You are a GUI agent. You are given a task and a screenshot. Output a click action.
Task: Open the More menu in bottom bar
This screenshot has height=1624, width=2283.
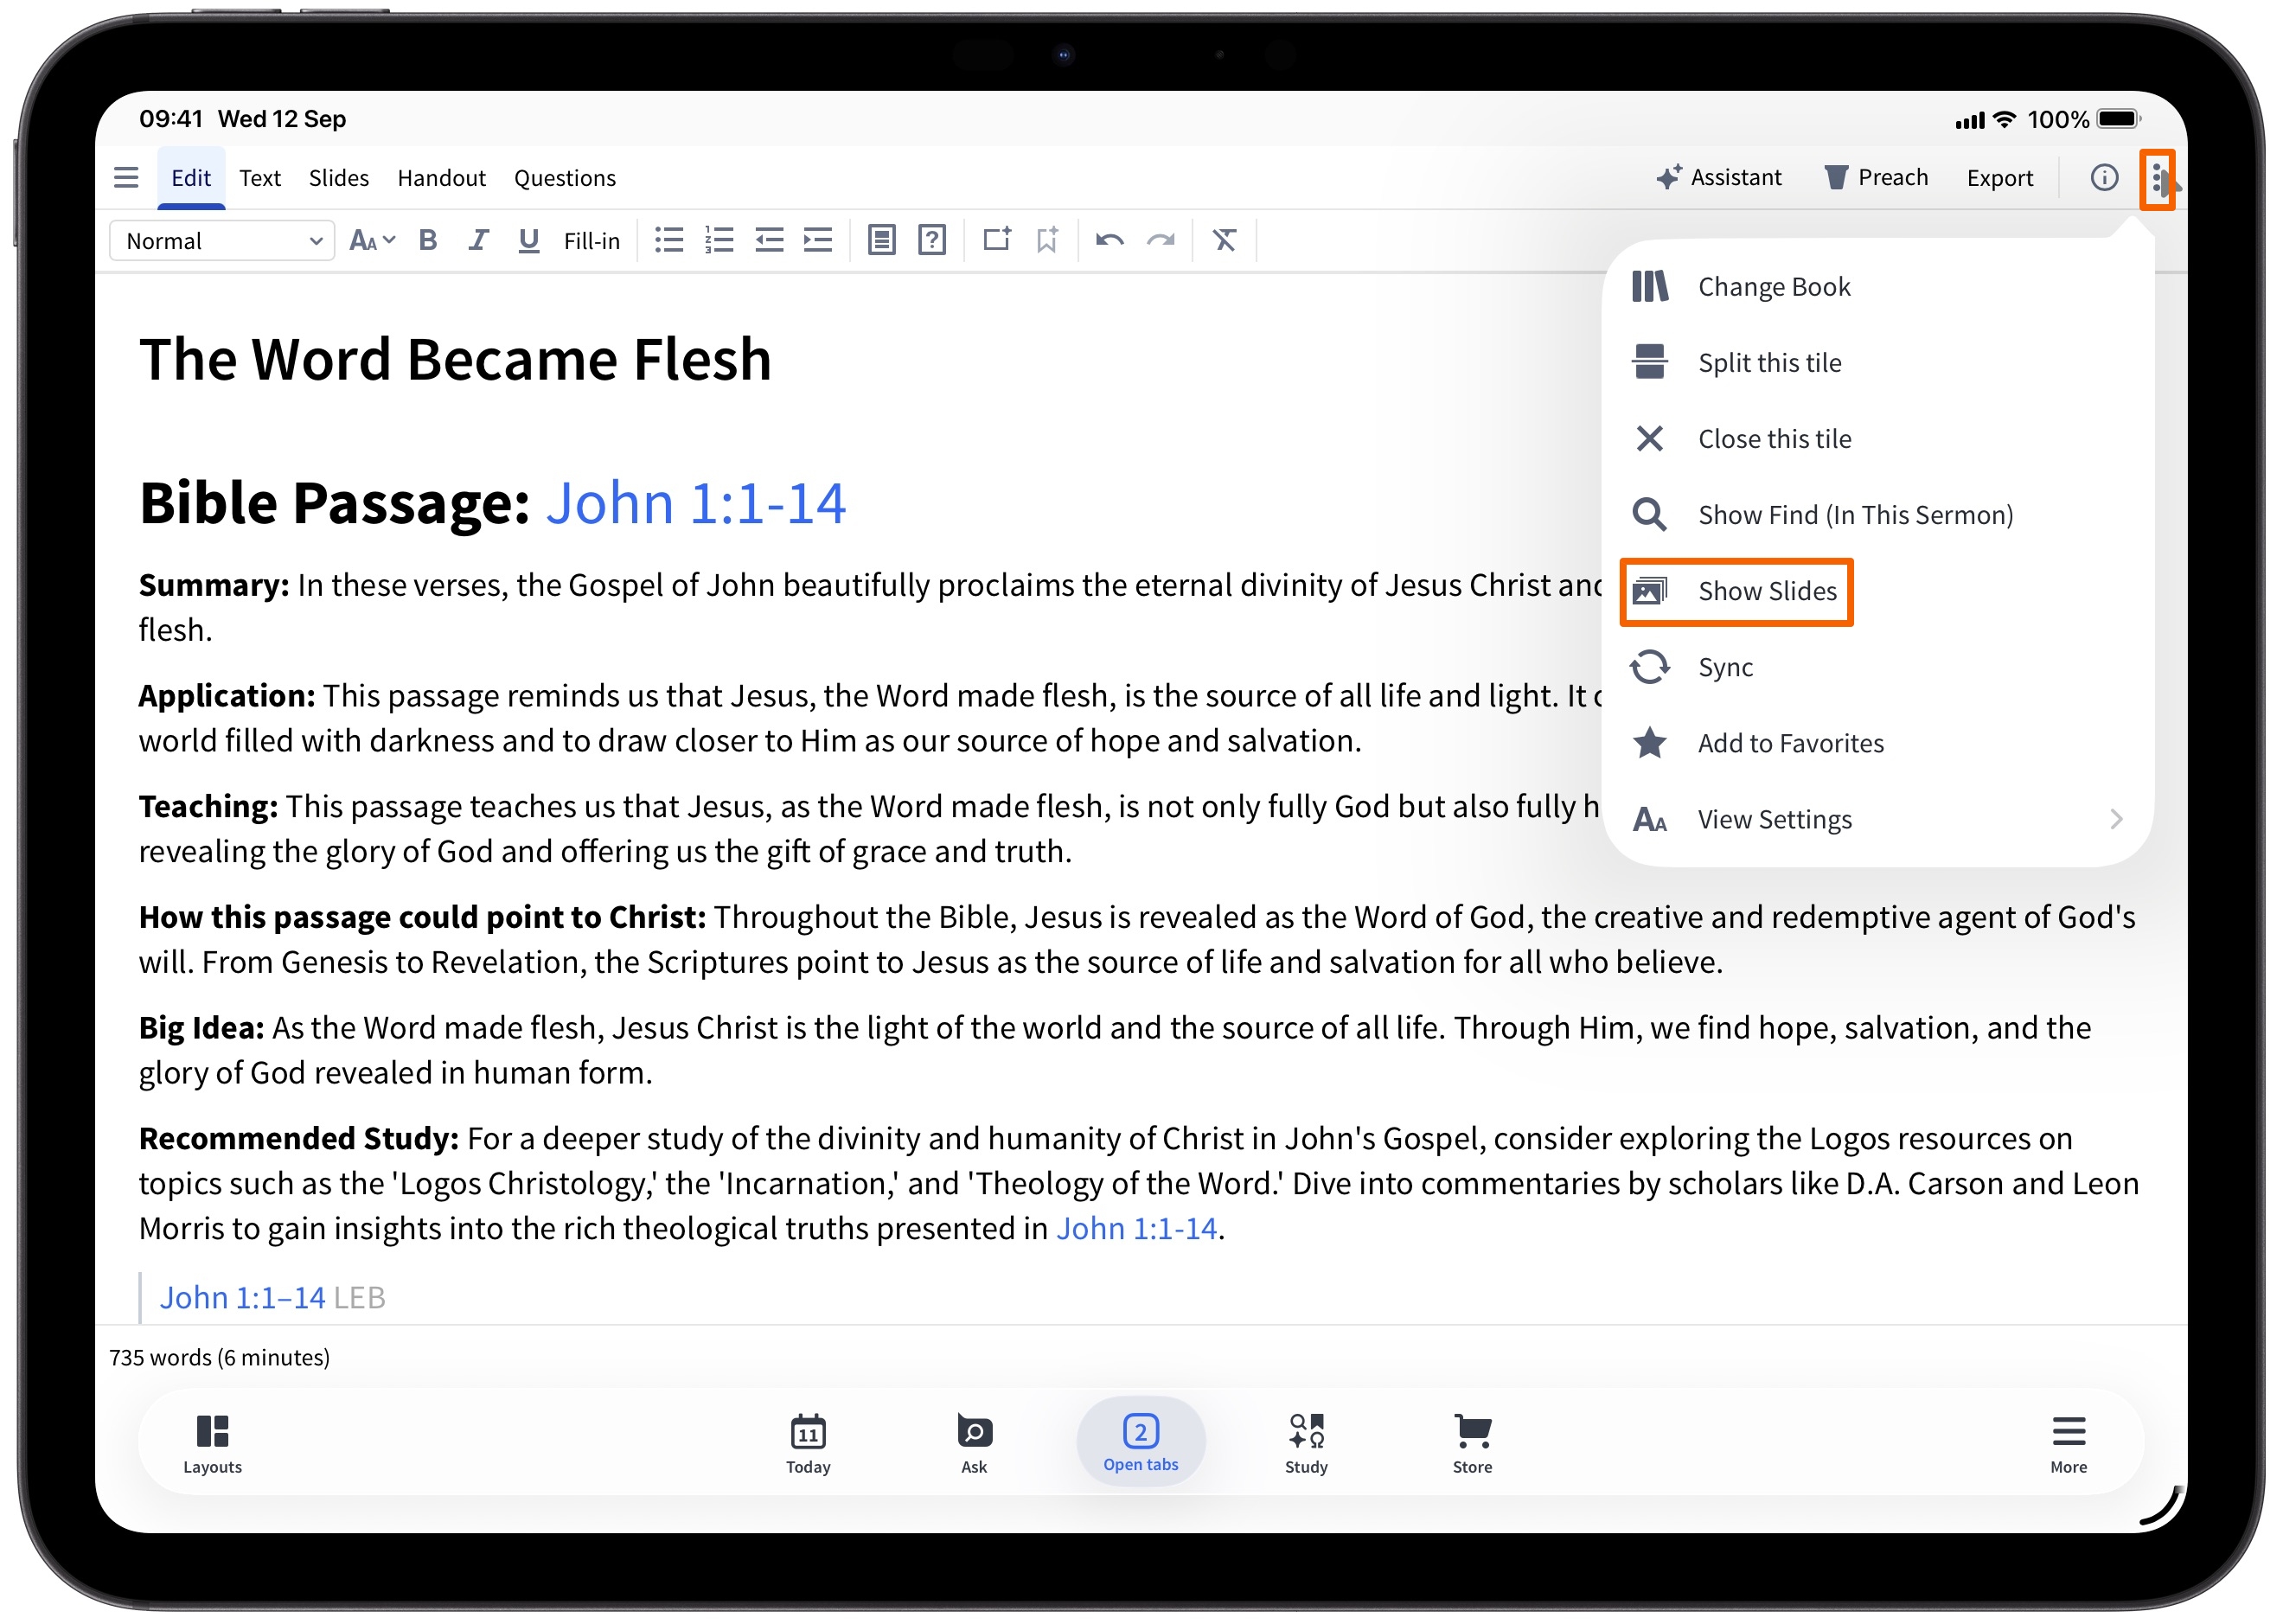coord(2068,1444)
